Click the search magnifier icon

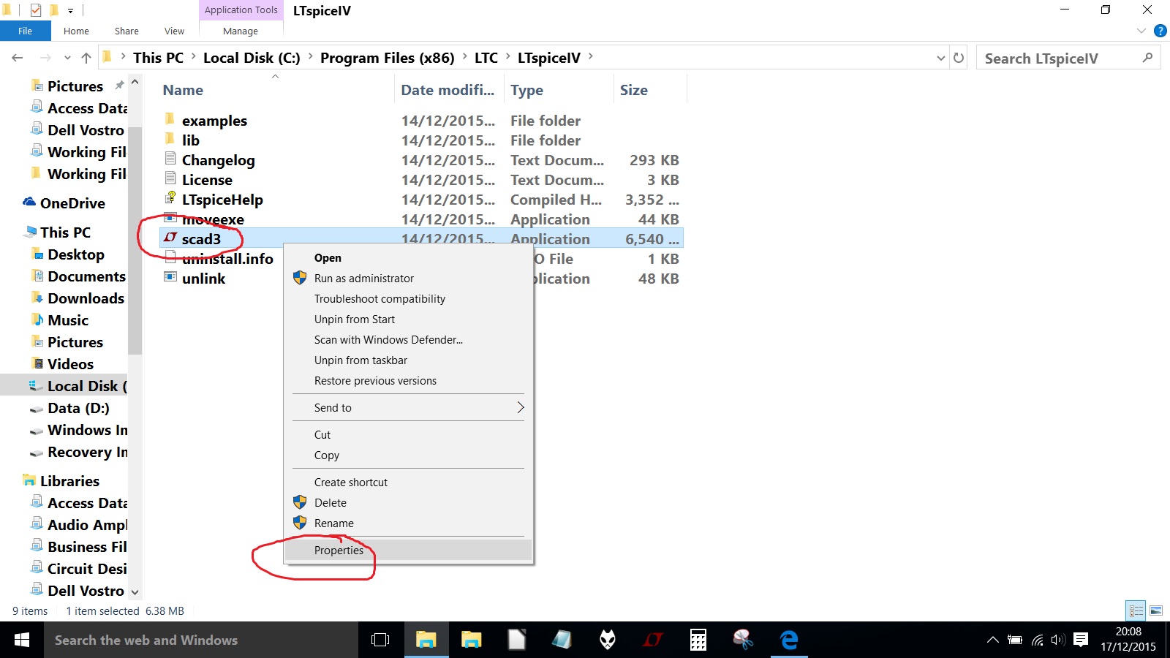pyautogui.click(x=1147, y=58)
